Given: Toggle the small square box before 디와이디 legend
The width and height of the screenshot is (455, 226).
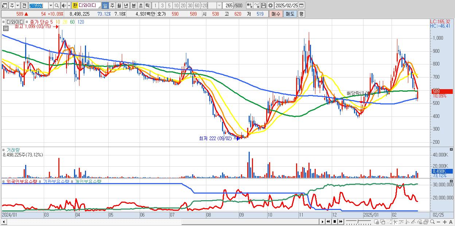Looking at the screenshot, I should (x=3, y=22).
